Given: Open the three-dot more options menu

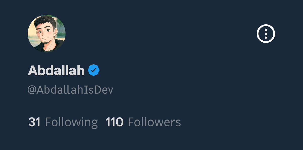Looking at the screenshot, I should point(266,33).
